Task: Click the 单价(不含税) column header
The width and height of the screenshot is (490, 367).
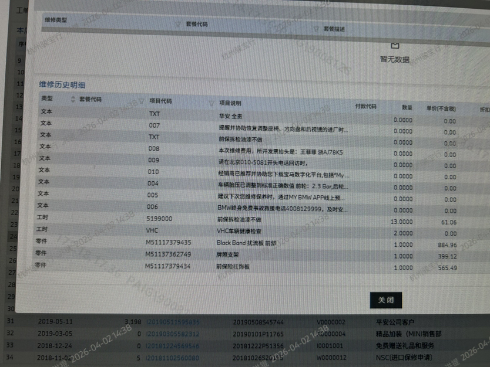Action: click(441, 108)
